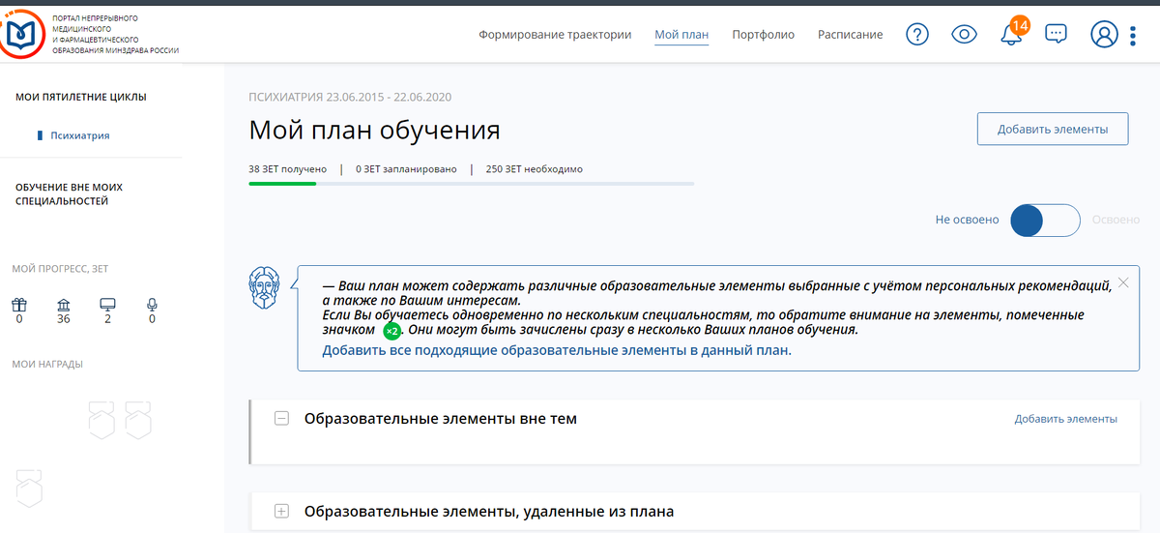The width and height of the screenshot is (1160, 533).
Task: Click the ЗЕТ progress bar
Action: tap(471, 183)
